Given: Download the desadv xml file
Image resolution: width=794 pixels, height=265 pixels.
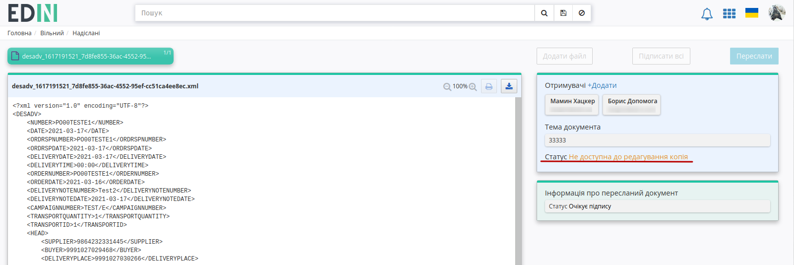Looking at the screenshot, I should (x=509, y=86).
